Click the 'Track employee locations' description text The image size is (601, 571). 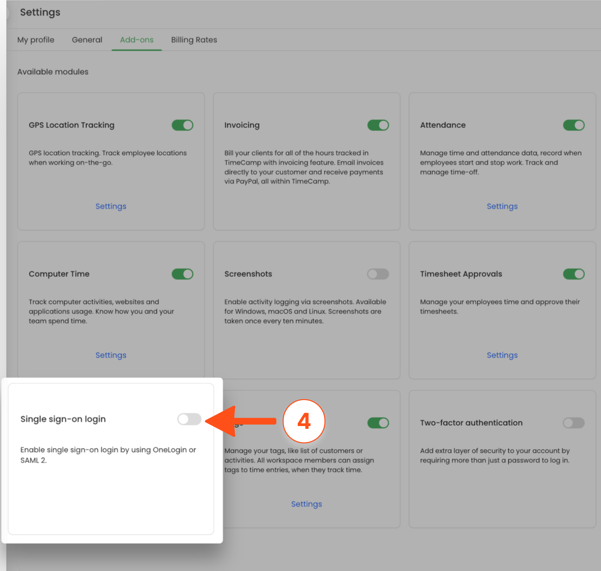coord(107,157)
